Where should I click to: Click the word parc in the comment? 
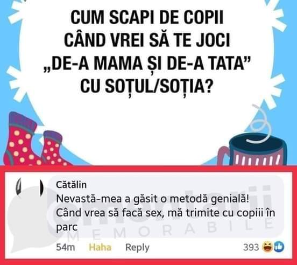coord(67,227)
